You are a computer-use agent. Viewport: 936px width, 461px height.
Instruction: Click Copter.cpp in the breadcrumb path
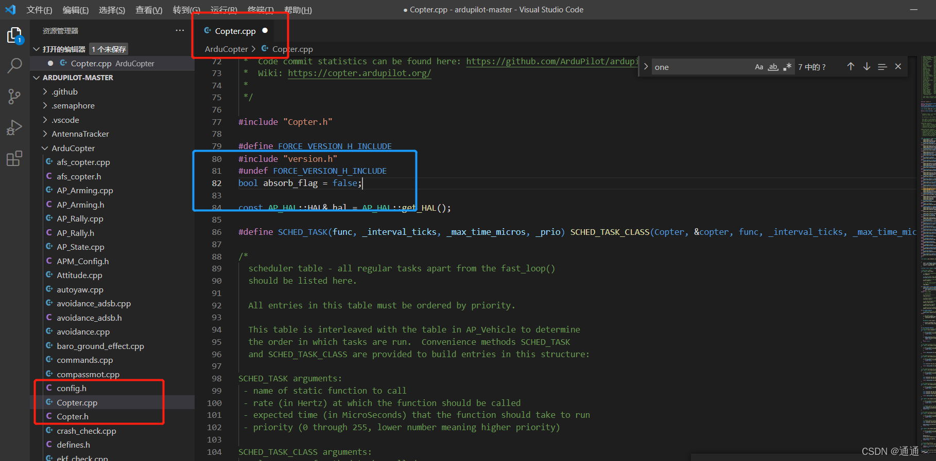[292, 49]
